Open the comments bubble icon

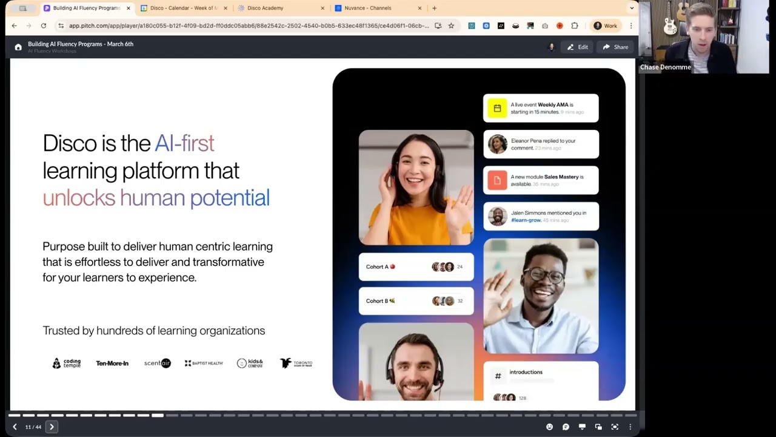point(566,427)
